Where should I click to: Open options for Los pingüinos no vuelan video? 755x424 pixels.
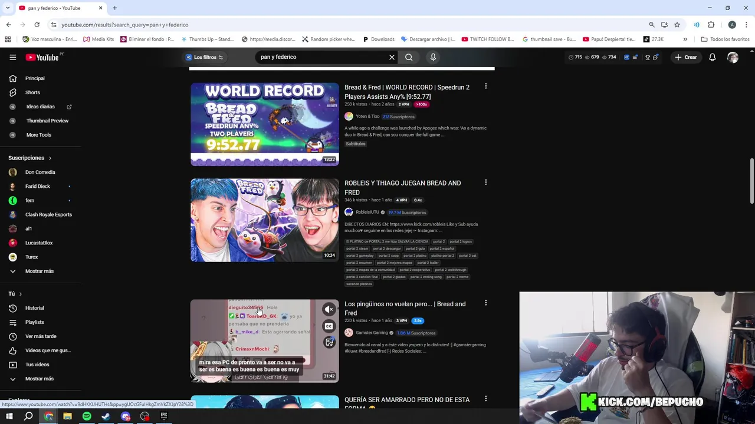coord(485,303)
